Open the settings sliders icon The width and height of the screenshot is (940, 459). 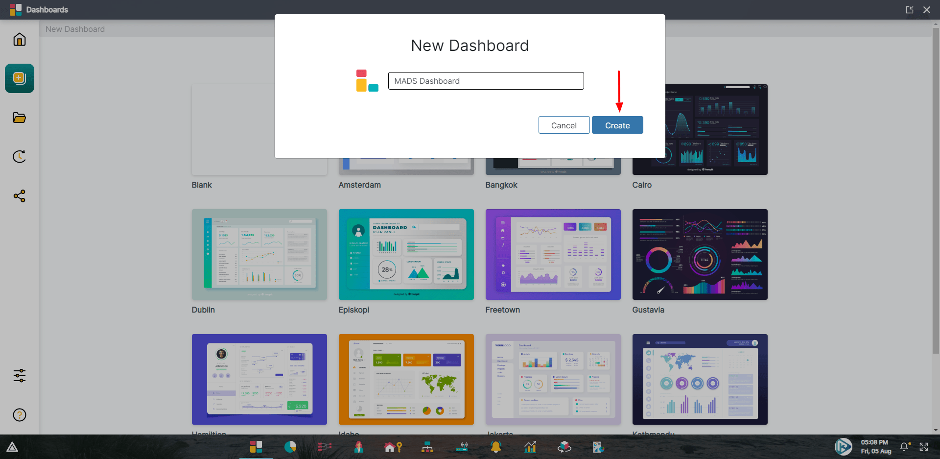[19, 375]
